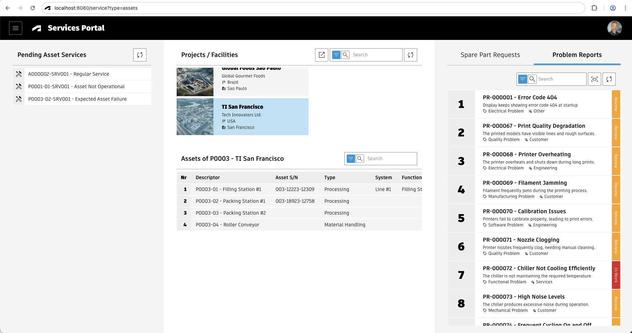Toggle filter mode in Projects search

336,55
